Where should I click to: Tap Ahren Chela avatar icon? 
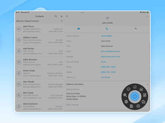click(19, 73)
